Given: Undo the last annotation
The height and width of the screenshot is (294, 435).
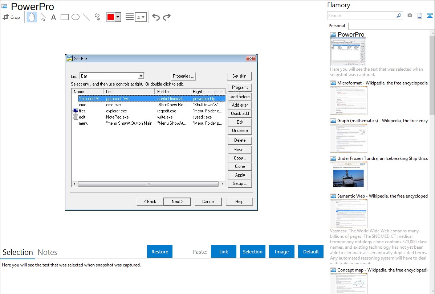Looking at the screenshot, I should pyautogui.click(x=156, y=17).
